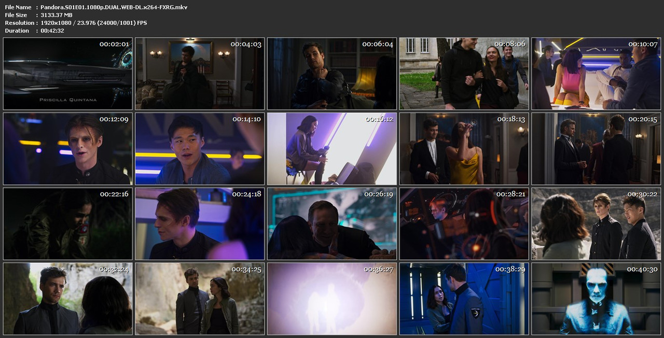Open the frame at 00:18:13

pos(464,149)
